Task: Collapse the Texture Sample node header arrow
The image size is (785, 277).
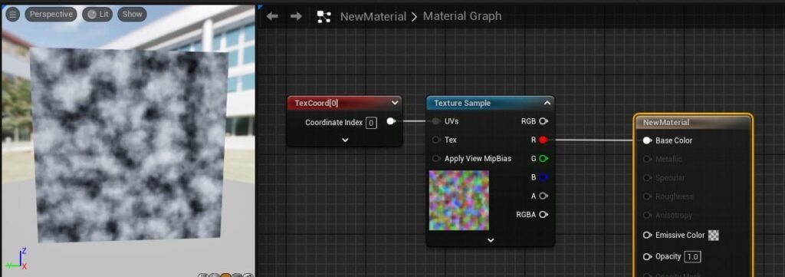Action: point(547,103)
